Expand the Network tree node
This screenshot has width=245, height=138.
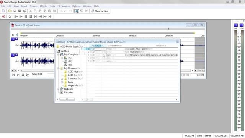pos(58,89)
